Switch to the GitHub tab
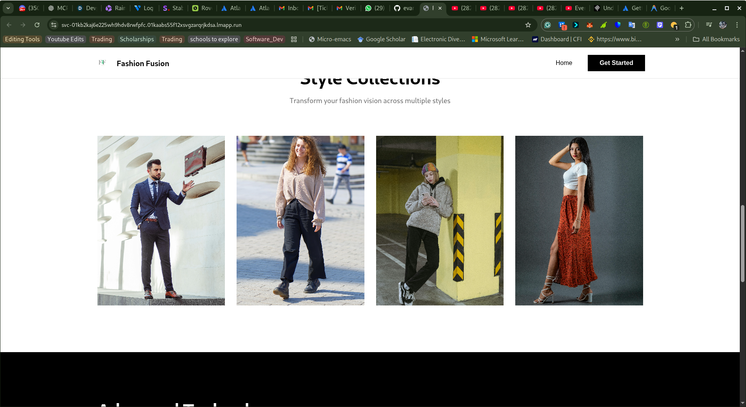The height and width of the screenshot is (407, 746). (x=404, y=8)
